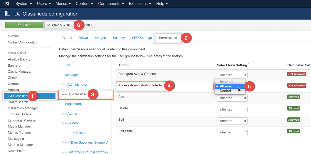Viewport: 311px width, 155px height.
Task: Select the Permissions tab
Action: pos(168,38)
